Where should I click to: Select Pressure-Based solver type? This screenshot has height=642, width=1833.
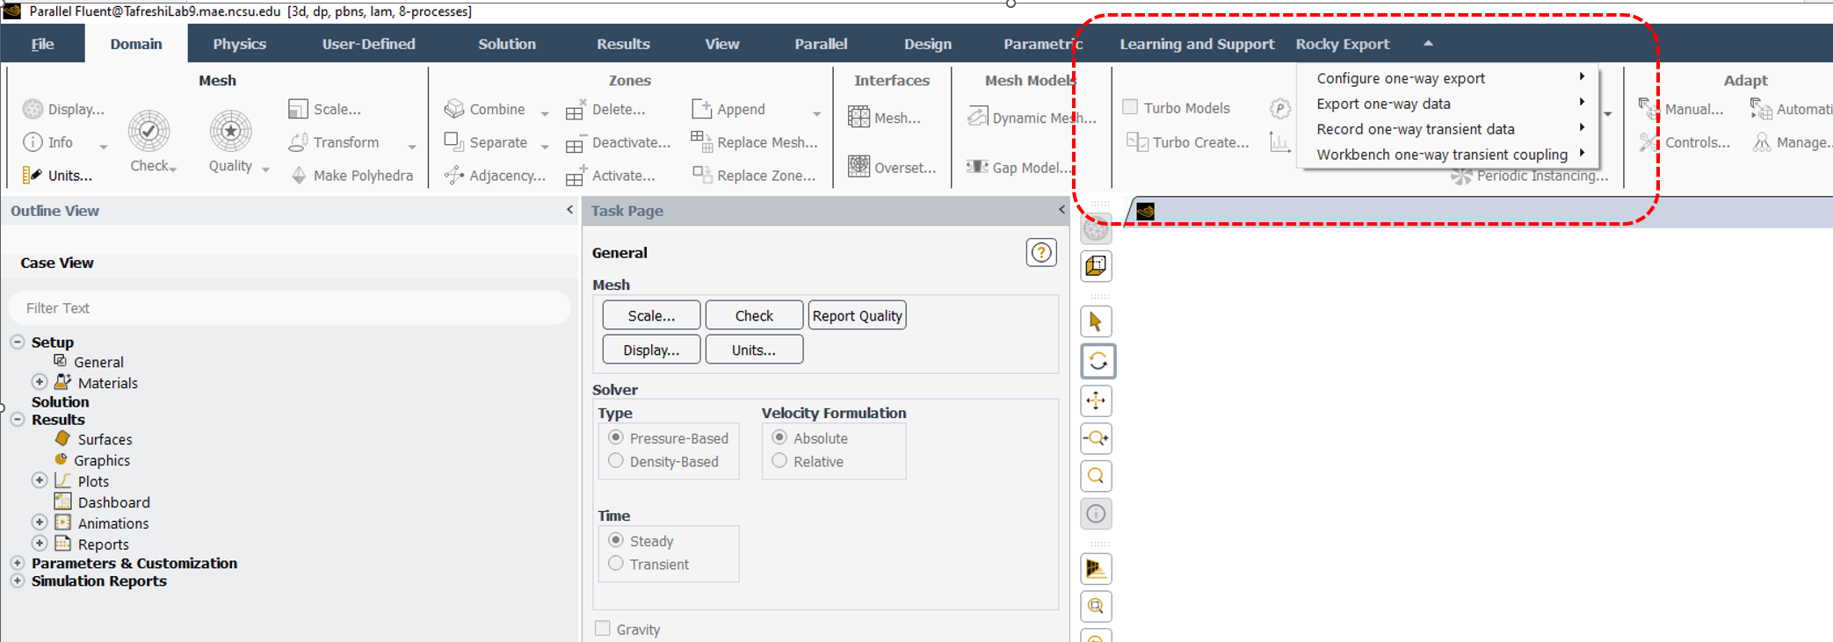pyautogui.click(x=616, y=437)
